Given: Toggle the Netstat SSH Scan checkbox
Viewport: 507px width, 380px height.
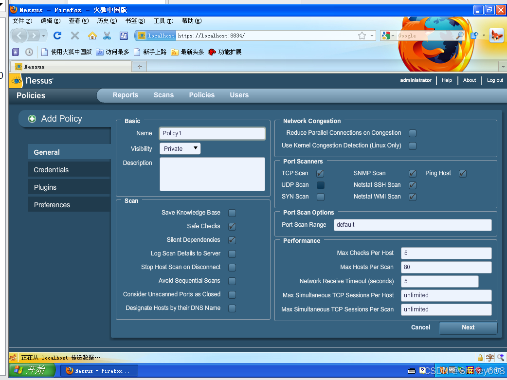Looking at the screenshot, I should (x=413, y=185).
